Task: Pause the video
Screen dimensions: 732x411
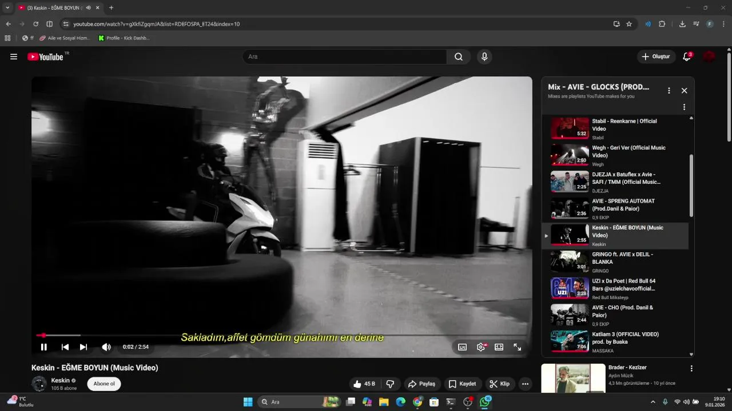Action: pyautogui.click(x=44, y=347)
